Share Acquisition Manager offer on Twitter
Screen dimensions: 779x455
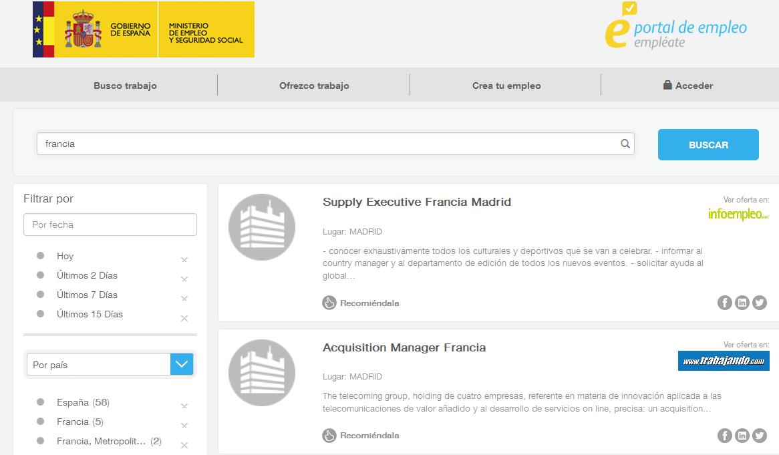point(760,436)
